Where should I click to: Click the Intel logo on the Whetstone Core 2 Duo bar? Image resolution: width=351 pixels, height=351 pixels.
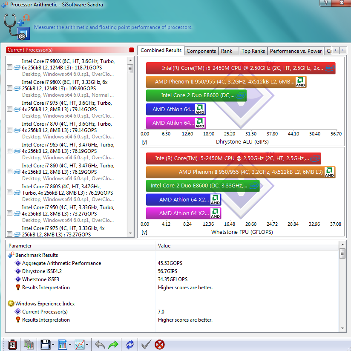tap(253, 186)
